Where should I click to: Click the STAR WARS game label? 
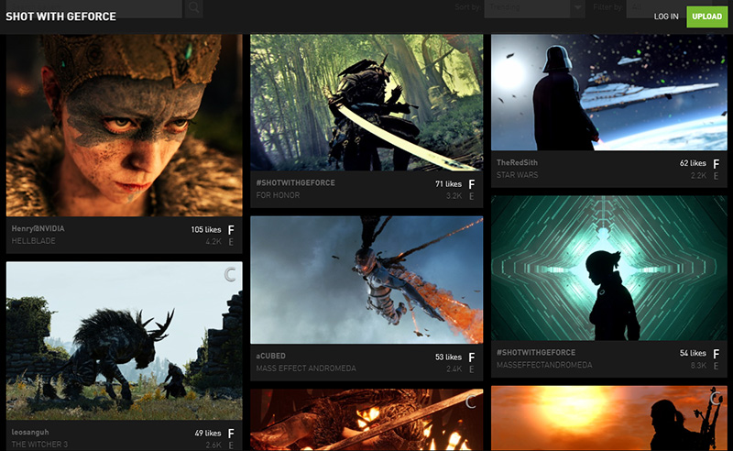coord(517,175)
